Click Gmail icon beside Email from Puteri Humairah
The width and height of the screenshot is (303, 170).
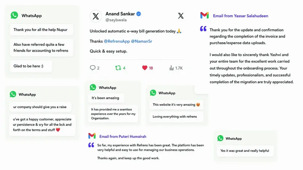coord(92,136)
